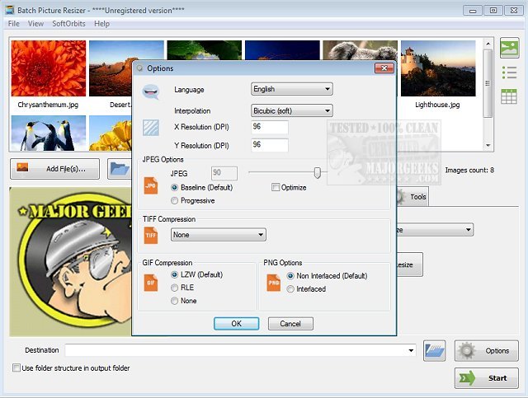Click the add folder icon button

click(120, 169)
